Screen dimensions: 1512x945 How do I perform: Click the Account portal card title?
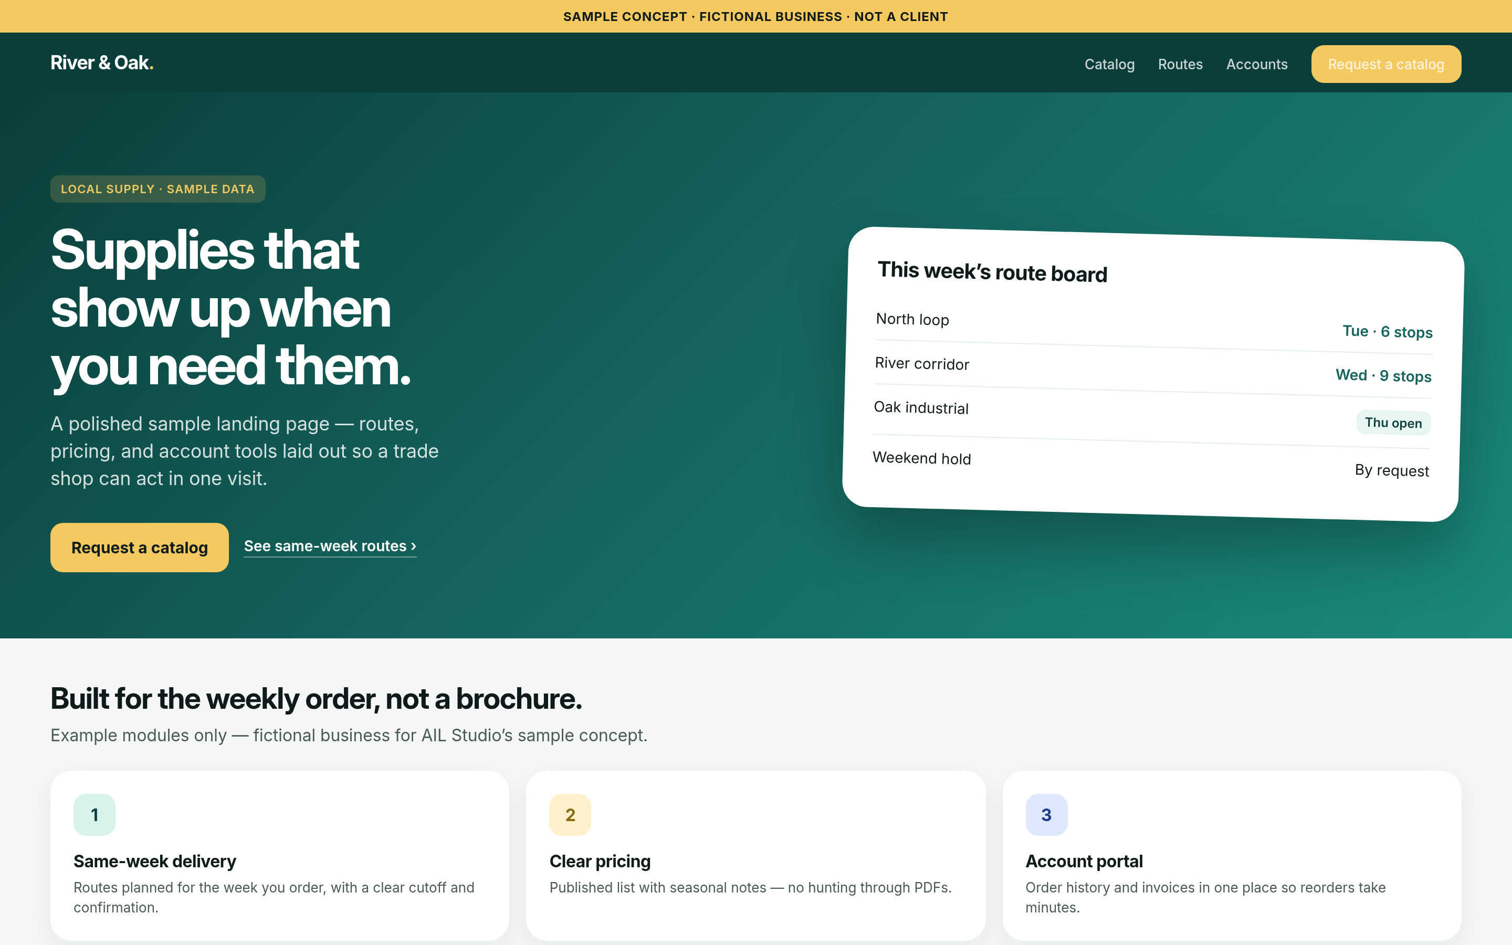tap(1084, 861)
